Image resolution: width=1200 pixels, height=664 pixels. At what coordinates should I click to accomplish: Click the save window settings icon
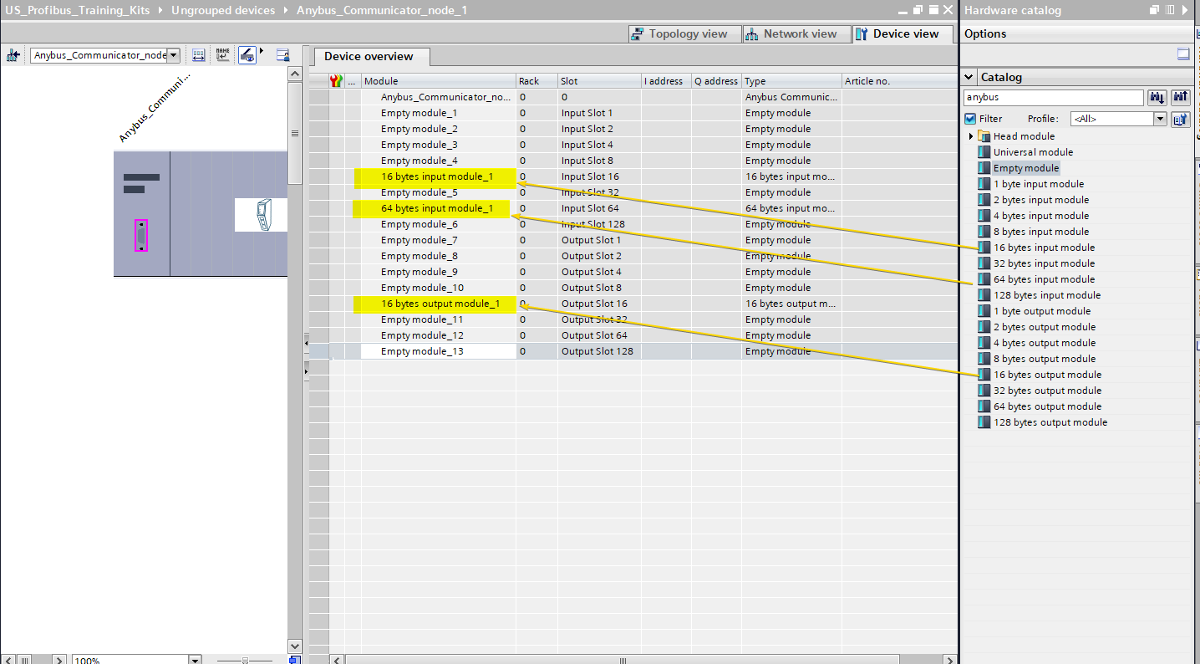pos(282,55)
